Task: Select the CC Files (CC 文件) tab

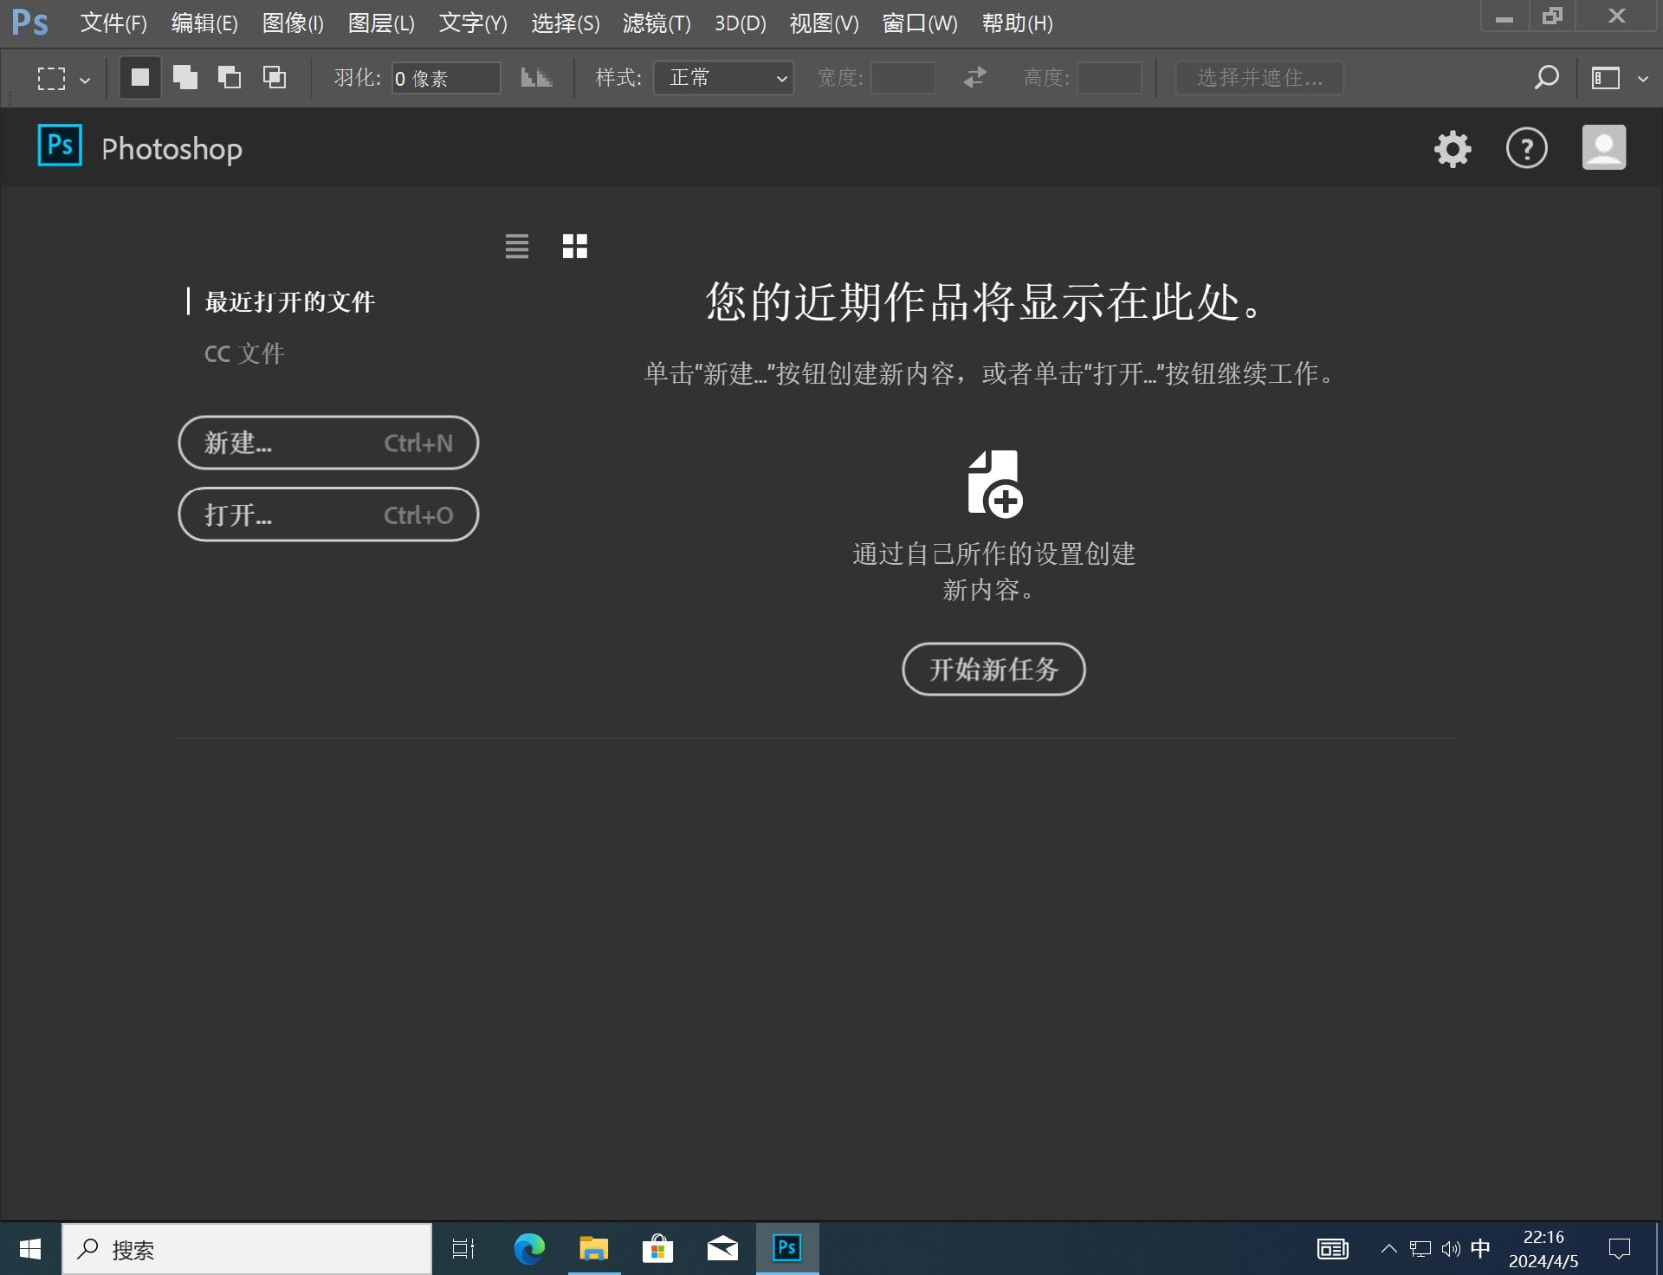Action: [x=244, y=353]
